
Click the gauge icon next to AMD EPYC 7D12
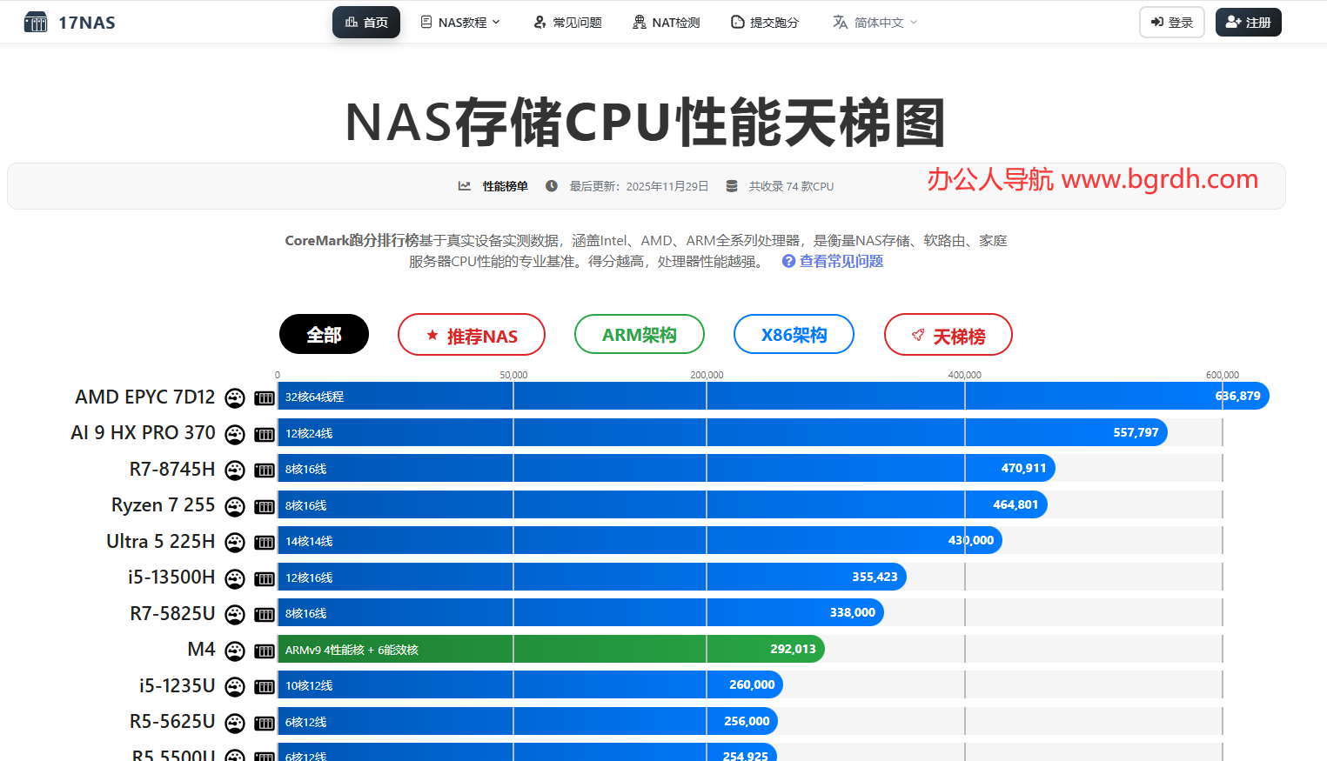pyautogui.click(x=234, y=397)
